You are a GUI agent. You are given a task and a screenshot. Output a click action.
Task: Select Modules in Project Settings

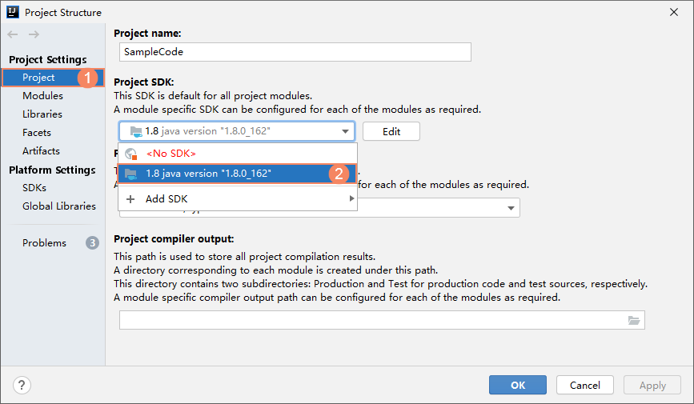(x=42, y=96)
